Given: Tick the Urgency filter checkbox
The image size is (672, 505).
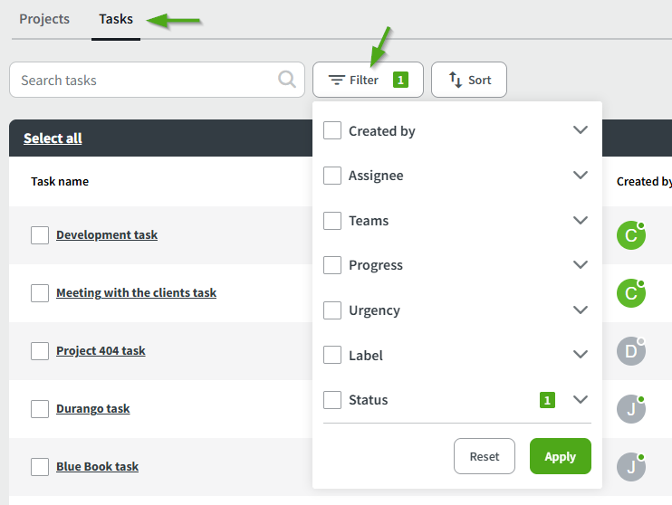Looking at the screenshot, I should pos(332,310).
